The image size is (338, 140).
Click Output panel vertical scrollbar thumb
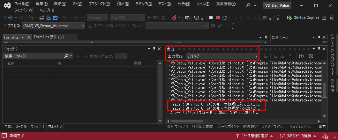click(325, 90)
